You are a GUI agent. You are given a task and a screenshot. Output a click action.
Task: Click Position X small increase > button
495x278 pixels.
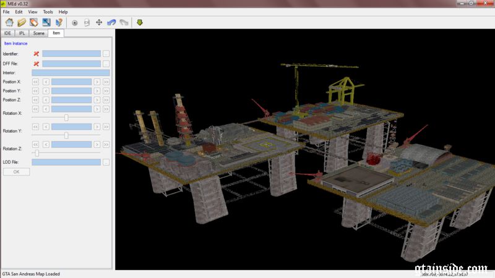pos(97,82)
